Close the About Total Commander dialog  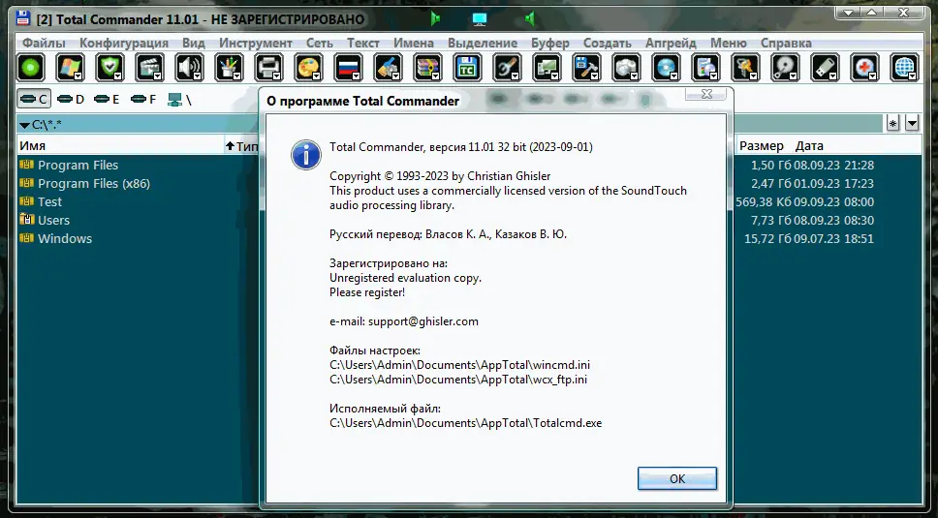705,94
